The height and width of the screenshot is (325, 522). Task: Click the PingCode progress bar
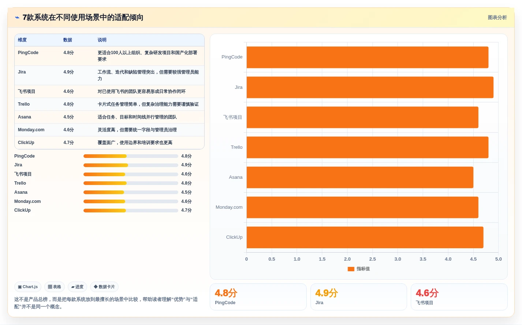pyautogui.click(x=131, y=156)
